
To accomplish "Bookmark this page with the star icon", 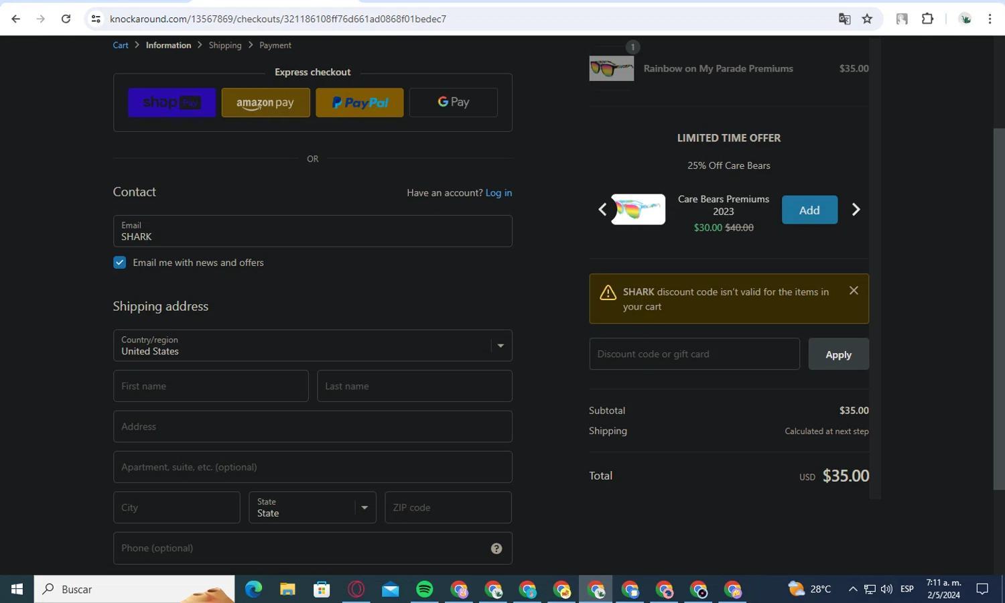I will pyautogui.click(x=867, y=19).
